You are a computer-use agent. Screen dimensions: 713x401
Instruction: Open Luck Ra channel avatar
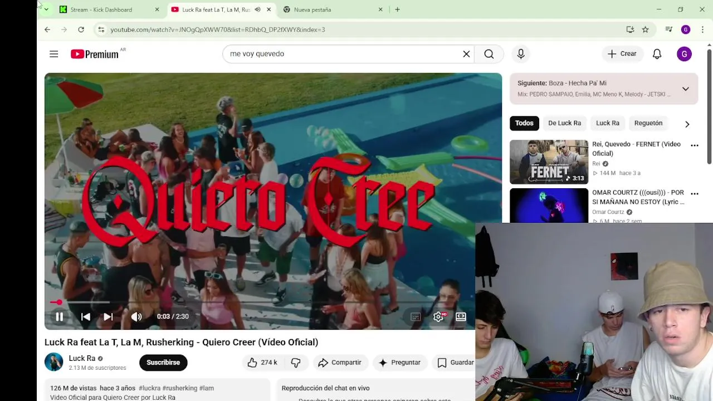point(54,362)
